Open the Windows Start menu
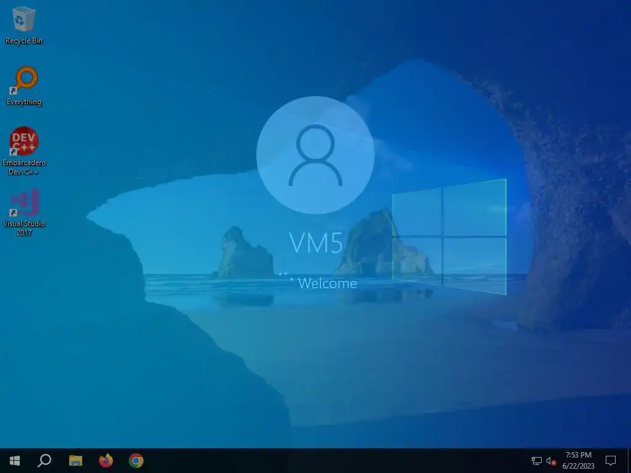631x473 pixels. tap(15, 461)
